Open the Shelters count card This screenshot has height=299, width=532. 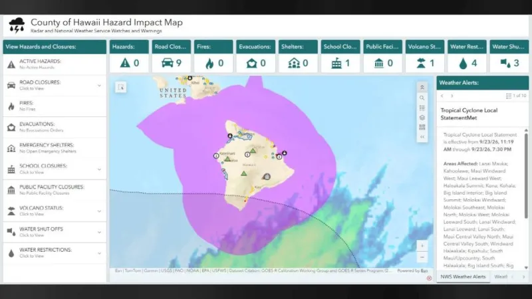pos(298,56)
